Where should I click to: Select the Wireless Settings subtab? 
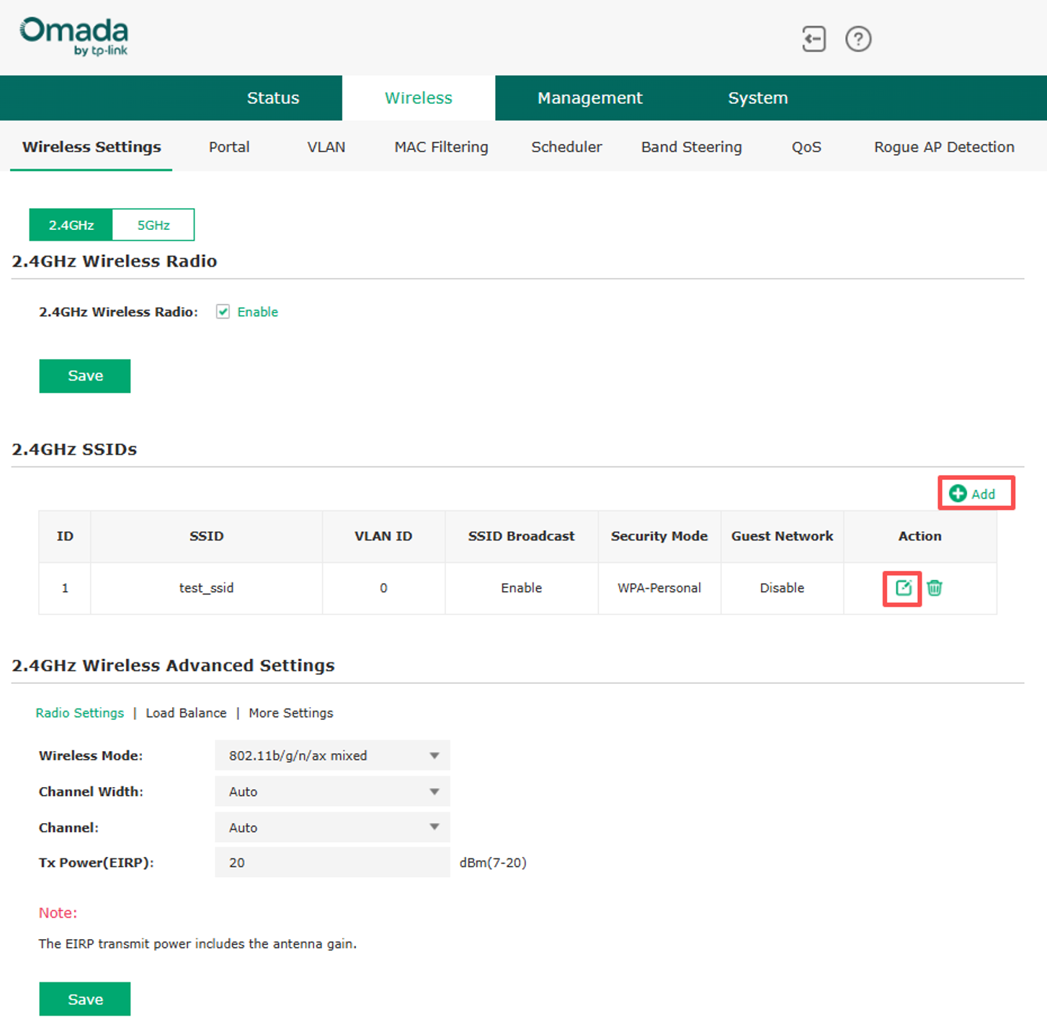[92, 147]
